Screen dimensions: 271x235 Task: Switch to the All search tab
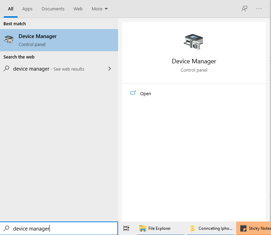click(11, 9)
